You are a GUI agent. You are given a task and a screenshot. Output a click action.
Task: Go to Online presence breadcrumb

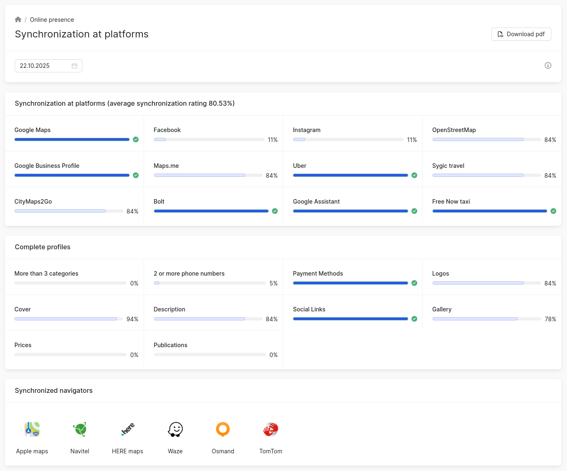point(52,20)
